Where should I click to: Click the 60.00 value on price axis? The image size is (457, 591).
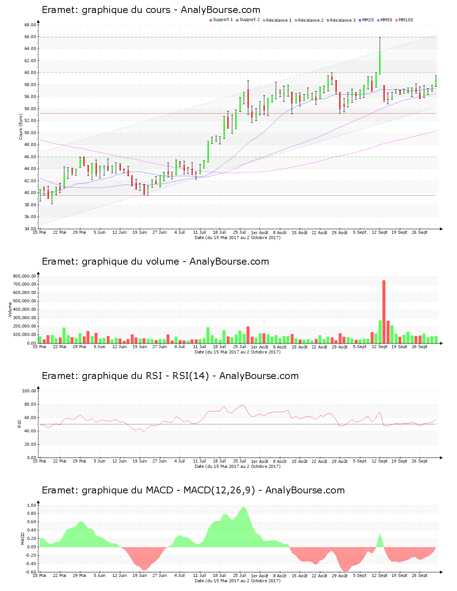click(30, 73)
